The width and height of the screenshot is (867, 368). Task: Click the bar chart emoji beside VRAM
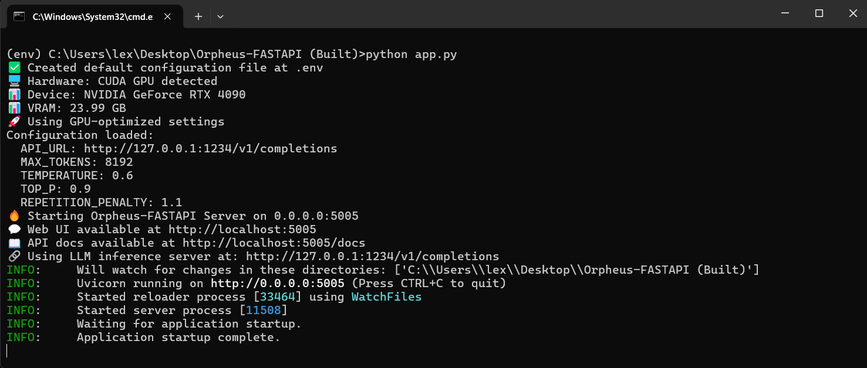click(14, 108)
